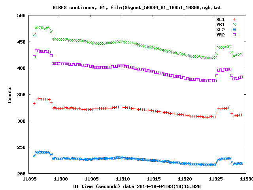Click the plot title with the Skynet filename
The height and width of the screenshot is (190, 253).
(137, 8)
